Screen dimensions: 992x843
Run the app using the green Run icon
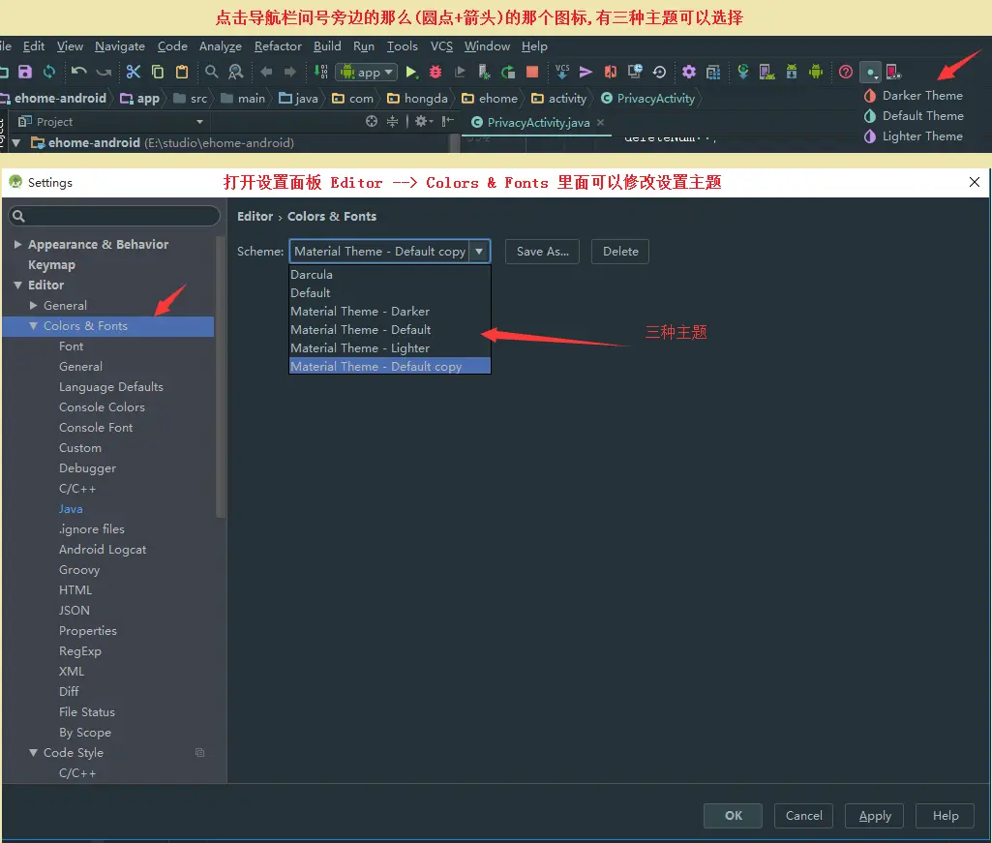tap(411, 72)
